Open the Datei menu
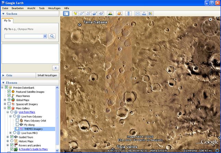Screen dimensions: 221x153 (5, 8)
